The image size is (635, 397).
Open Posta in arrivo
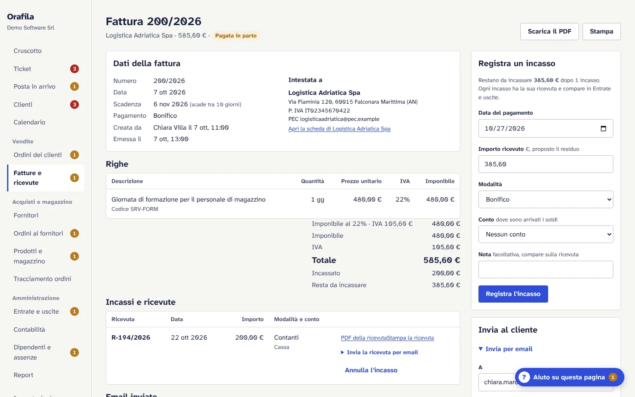(45, 86)
